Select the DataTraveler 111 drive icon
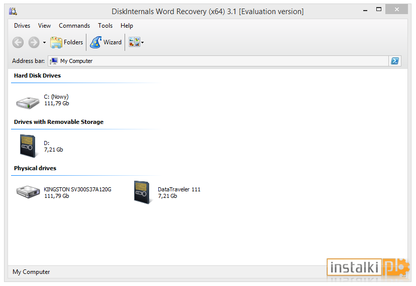The height and width of the screenshot is (286, 416). (x=142, y=192)
